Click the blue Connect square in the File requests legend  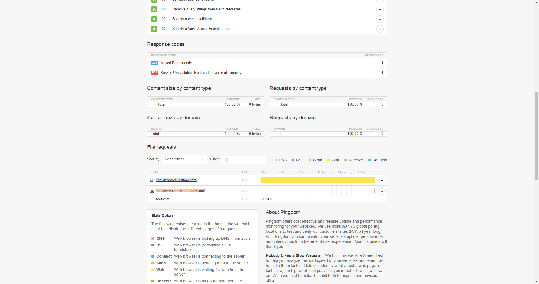point(369,160)
